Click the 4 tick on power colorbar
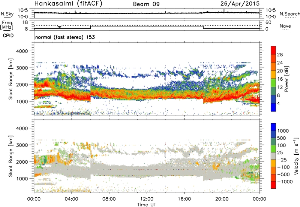300x207 pixels. [278, 103]
